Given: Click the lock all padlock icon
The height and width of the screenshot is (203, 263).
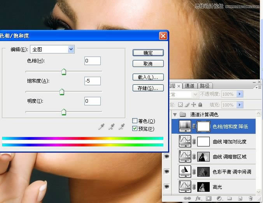Looking at the screenshot, I should click(200, 105).
